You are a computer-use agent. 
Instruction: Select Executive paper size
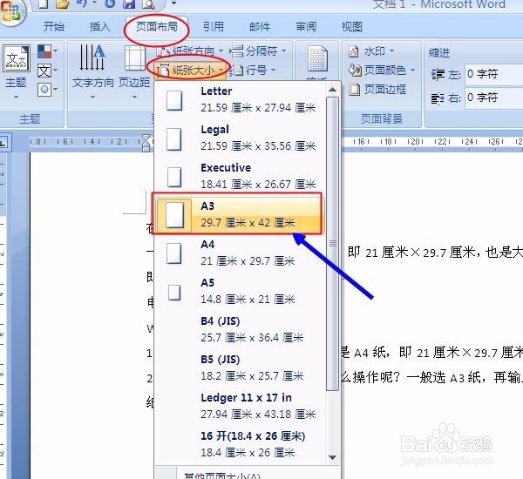tap(241, 176)
